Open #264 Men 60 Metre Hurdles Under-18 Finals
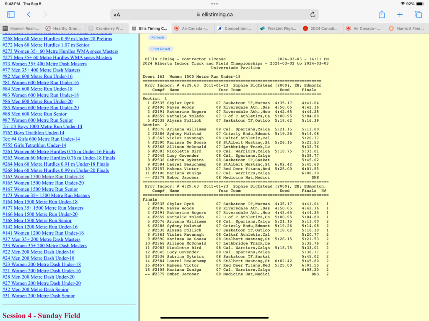The image size is (429, 321). [56, 164]
